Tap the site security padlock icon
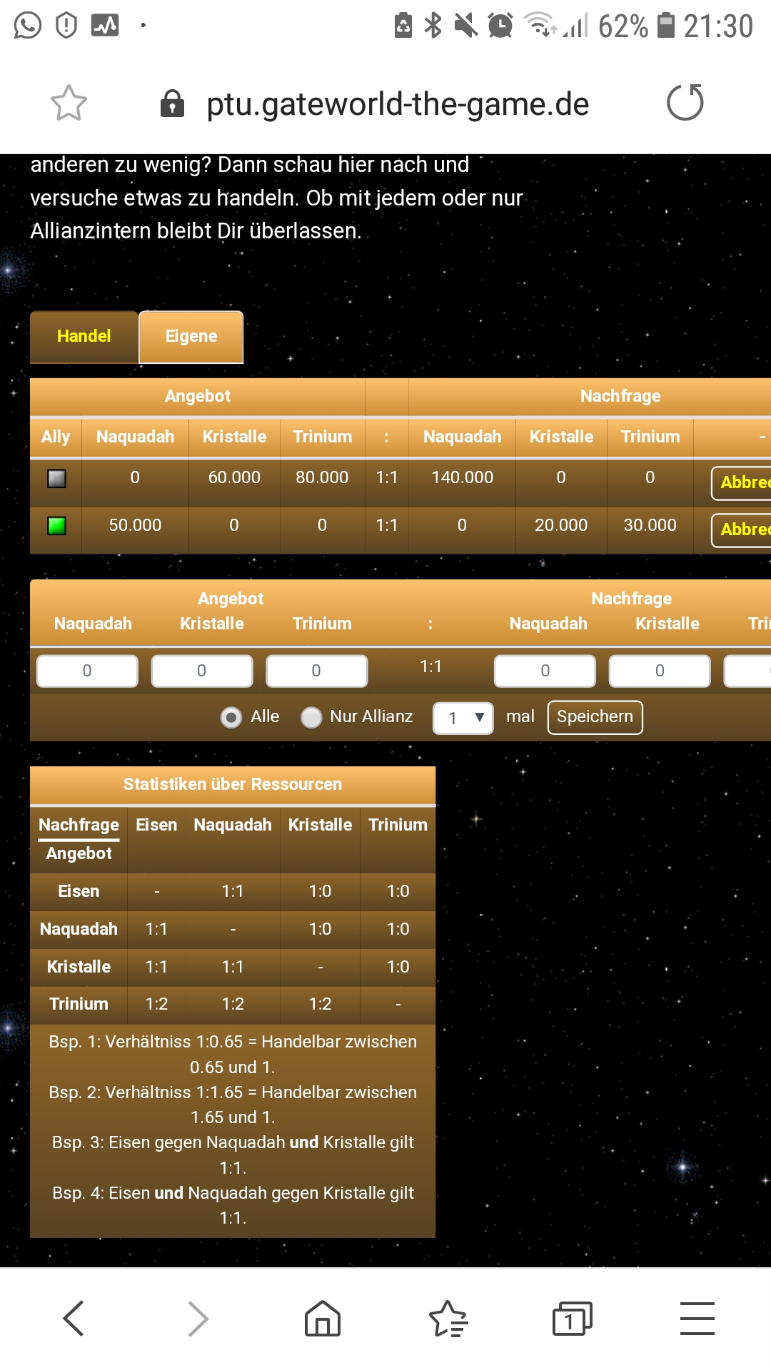771x1370 pixels. point(172,104)
